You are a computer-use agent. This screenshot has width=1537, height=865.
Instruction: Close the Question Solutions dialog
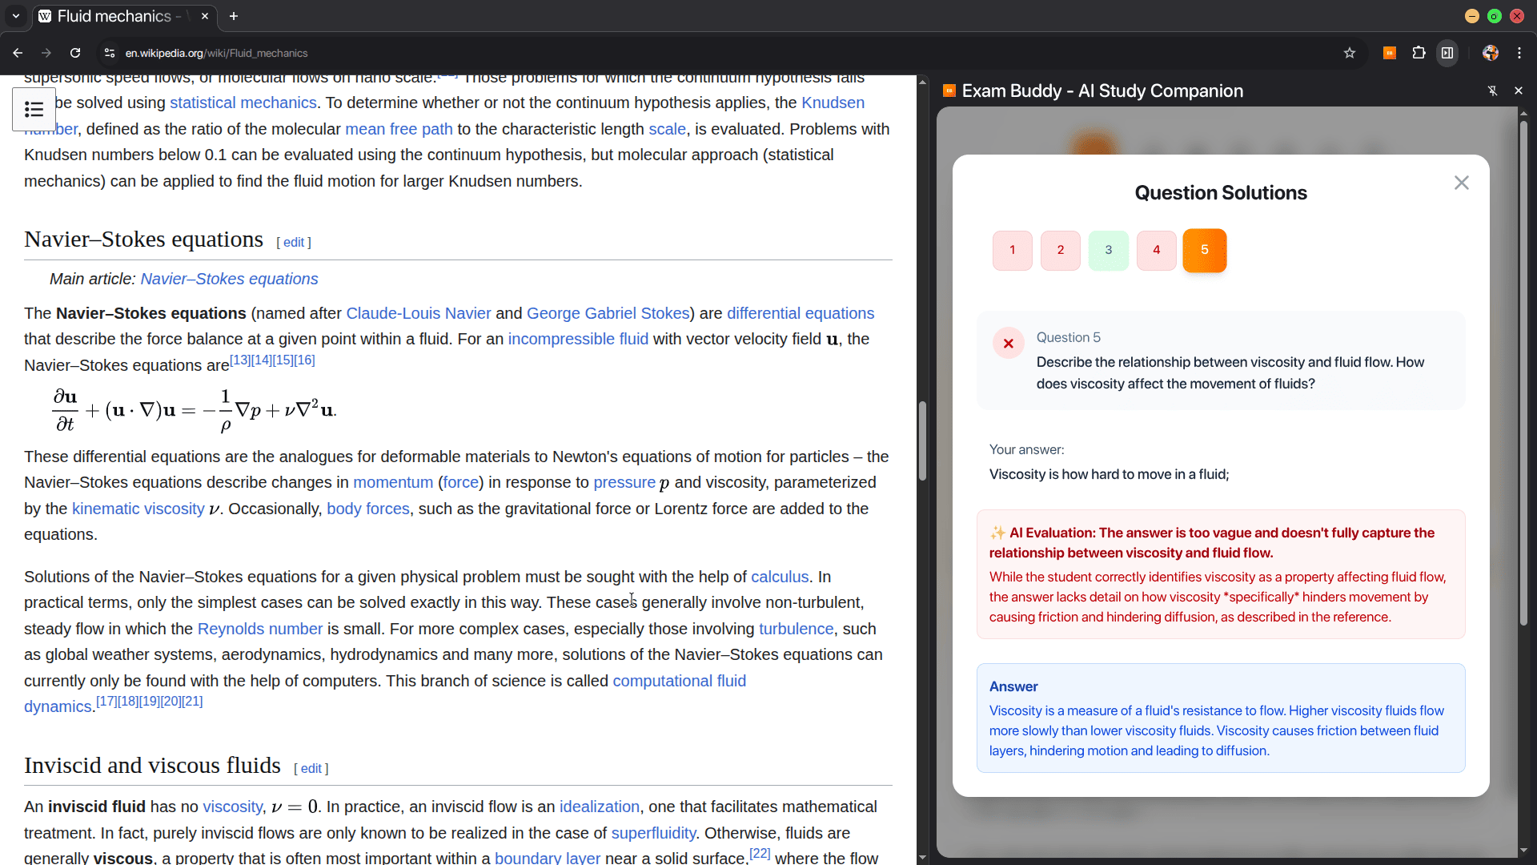[1461, 183]
